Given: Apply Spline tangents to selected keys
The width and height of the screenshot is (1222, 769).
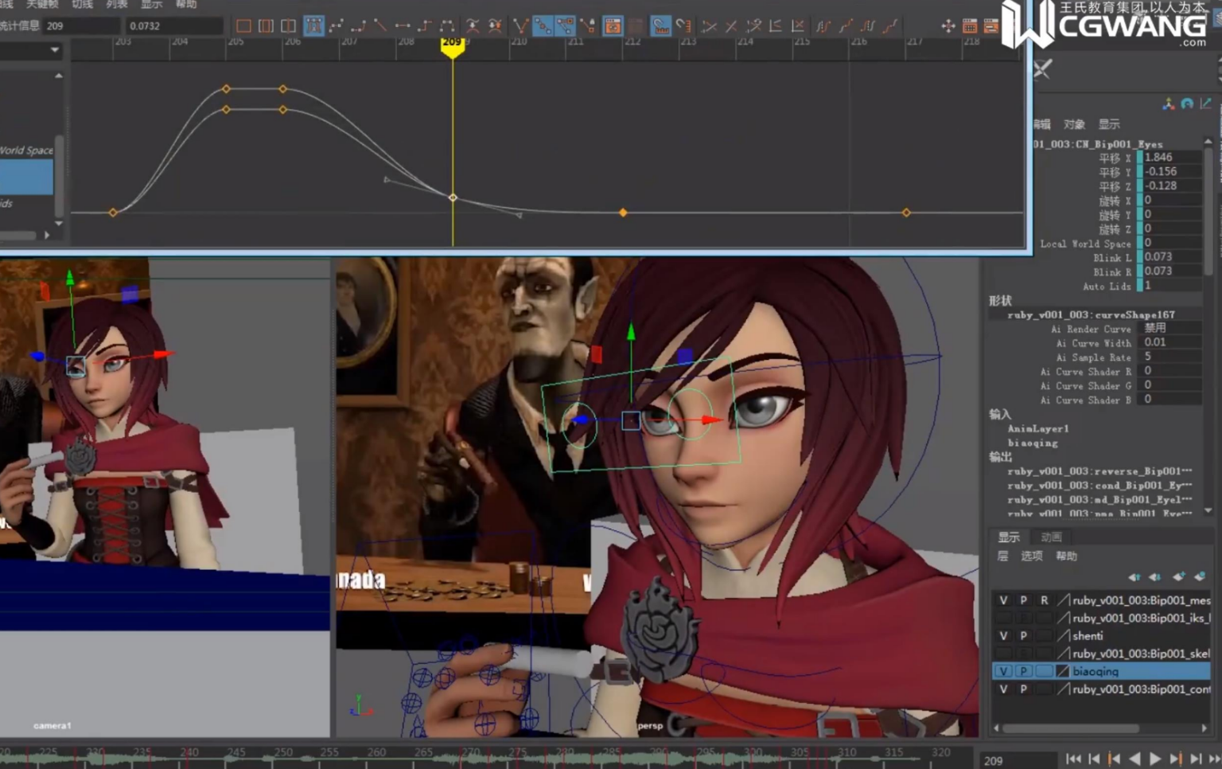Looking at the screenshot, I should coord(336,26).
